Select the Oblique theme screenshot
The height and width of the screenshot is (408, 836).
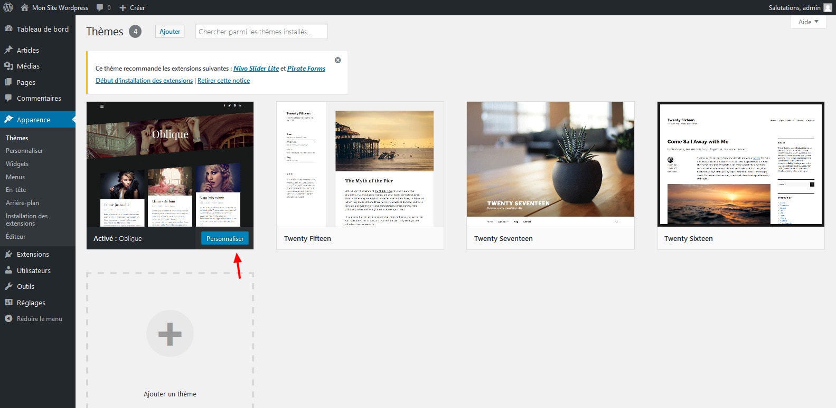[x=170, y=164]
